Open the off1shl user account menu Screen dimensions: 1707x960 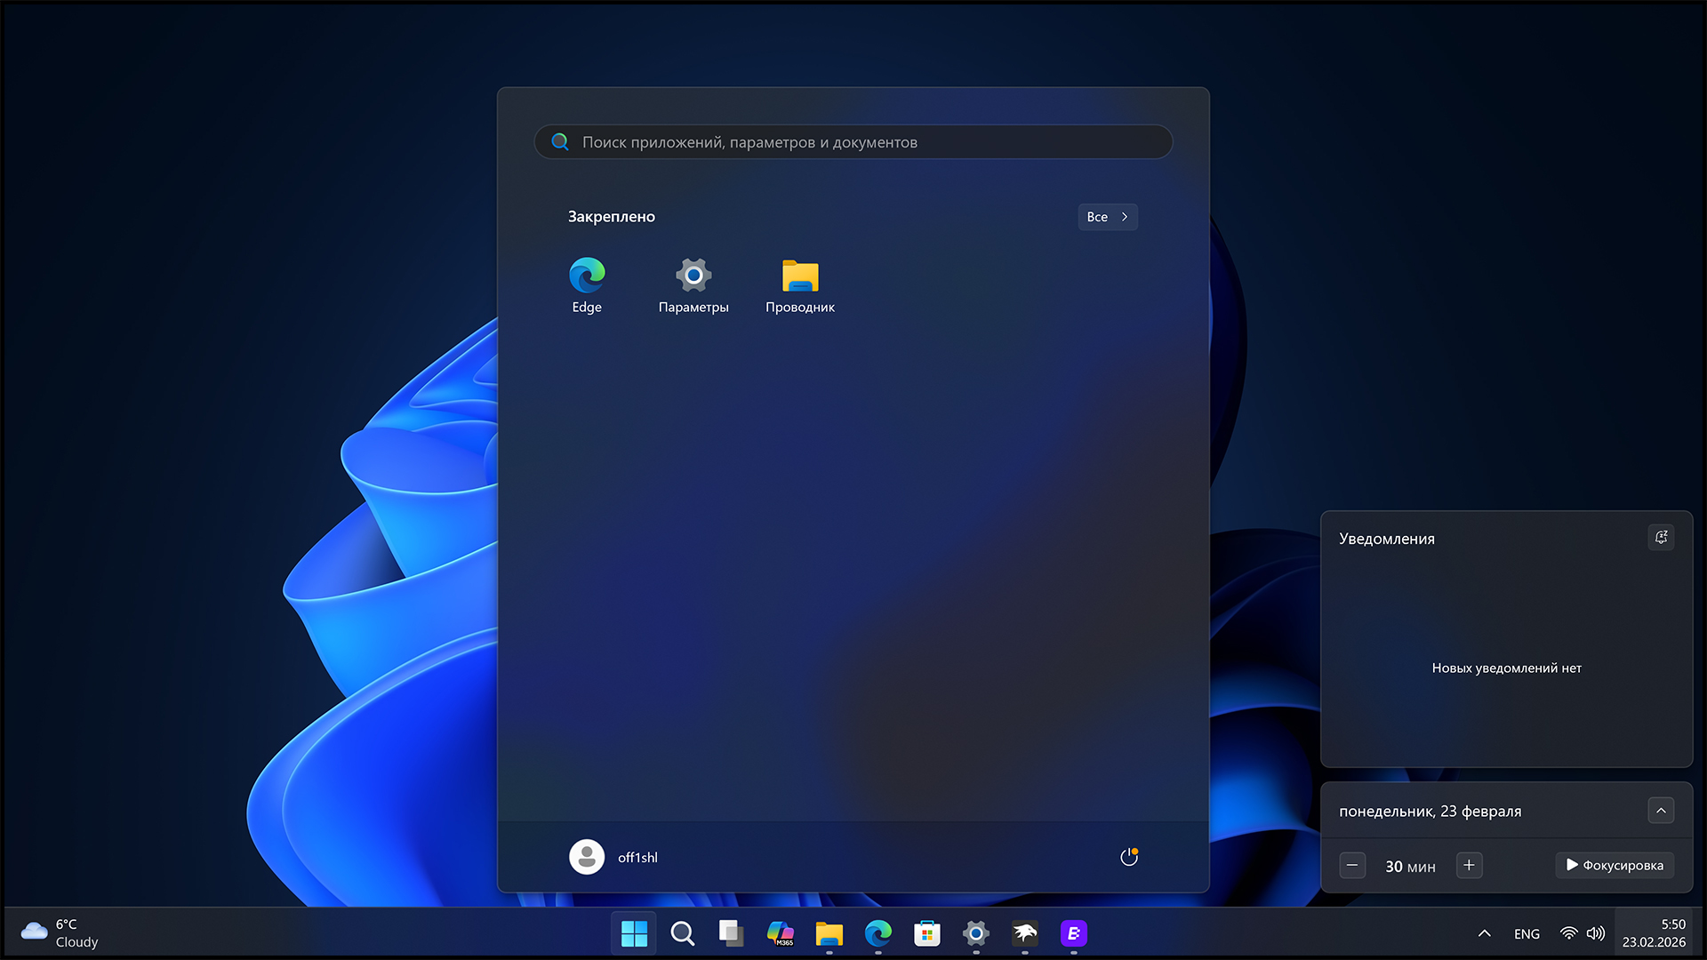(x=613, y=857)
